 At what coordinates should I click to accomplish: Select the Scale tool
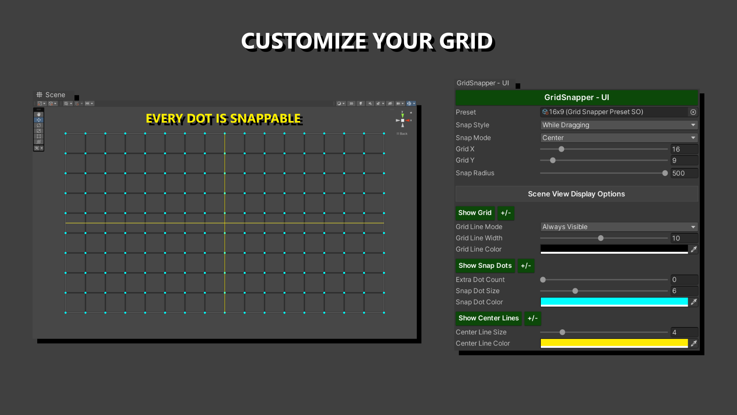(x=38, y=131)
